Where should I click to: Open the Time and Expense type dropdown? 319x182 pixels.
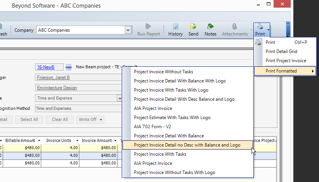coord(119,98)
